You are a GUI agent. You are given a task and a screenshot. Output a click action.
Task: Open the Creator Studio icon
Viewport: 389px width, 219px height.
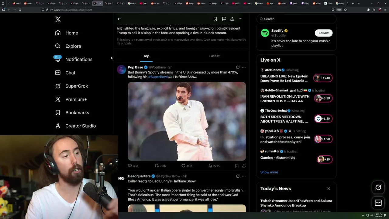(x=58, y=126)
